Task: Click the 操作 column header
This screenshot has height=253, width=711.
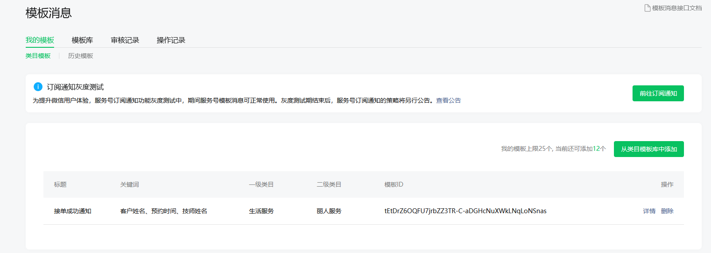Action: 667,184
